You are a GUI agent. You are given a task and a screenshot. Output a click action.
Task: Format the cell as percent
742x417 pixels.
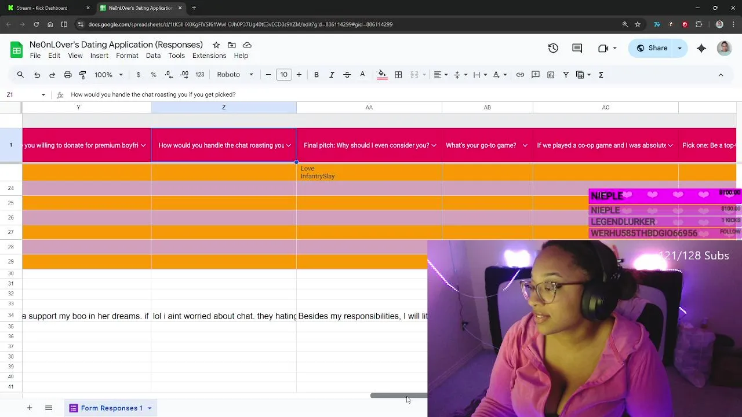click(x=154, y=75)
